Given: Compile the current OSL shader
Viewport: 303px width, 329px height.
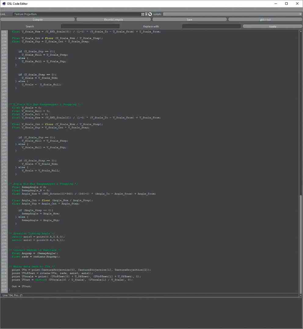Looking at the screenshot, I should click(x=38, y=19).
